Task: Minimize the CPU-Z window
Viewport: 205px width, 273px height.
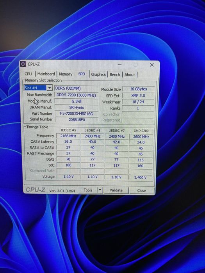Action: pos(119,65)
